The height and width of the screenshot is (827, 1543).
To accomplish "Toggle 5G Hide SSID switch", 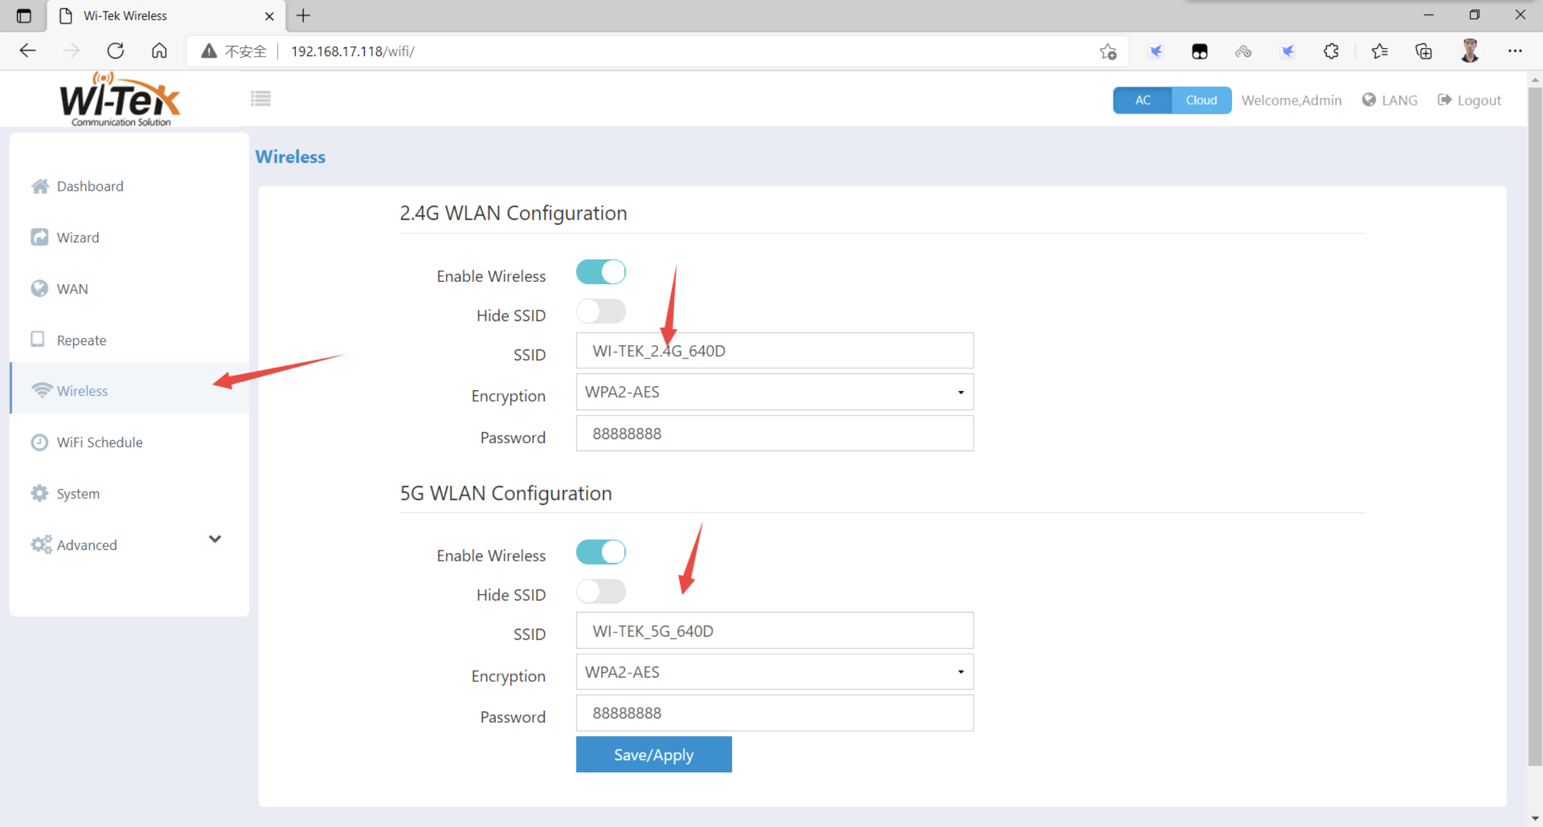I will [600, 591].
